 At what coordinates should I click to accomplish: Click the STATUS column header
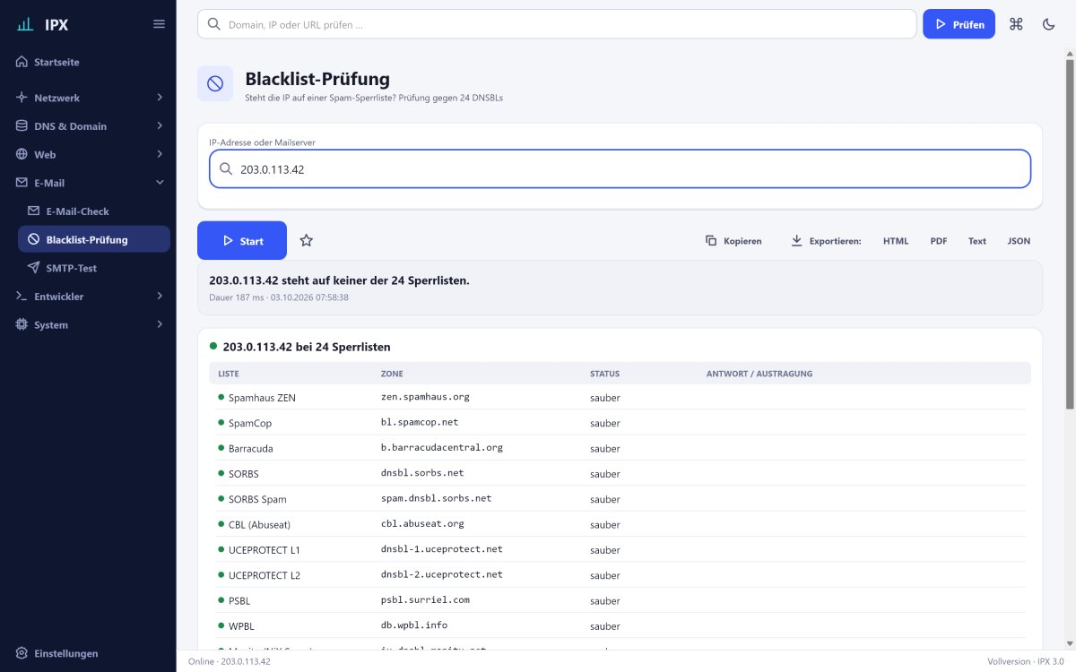[604, 374]
